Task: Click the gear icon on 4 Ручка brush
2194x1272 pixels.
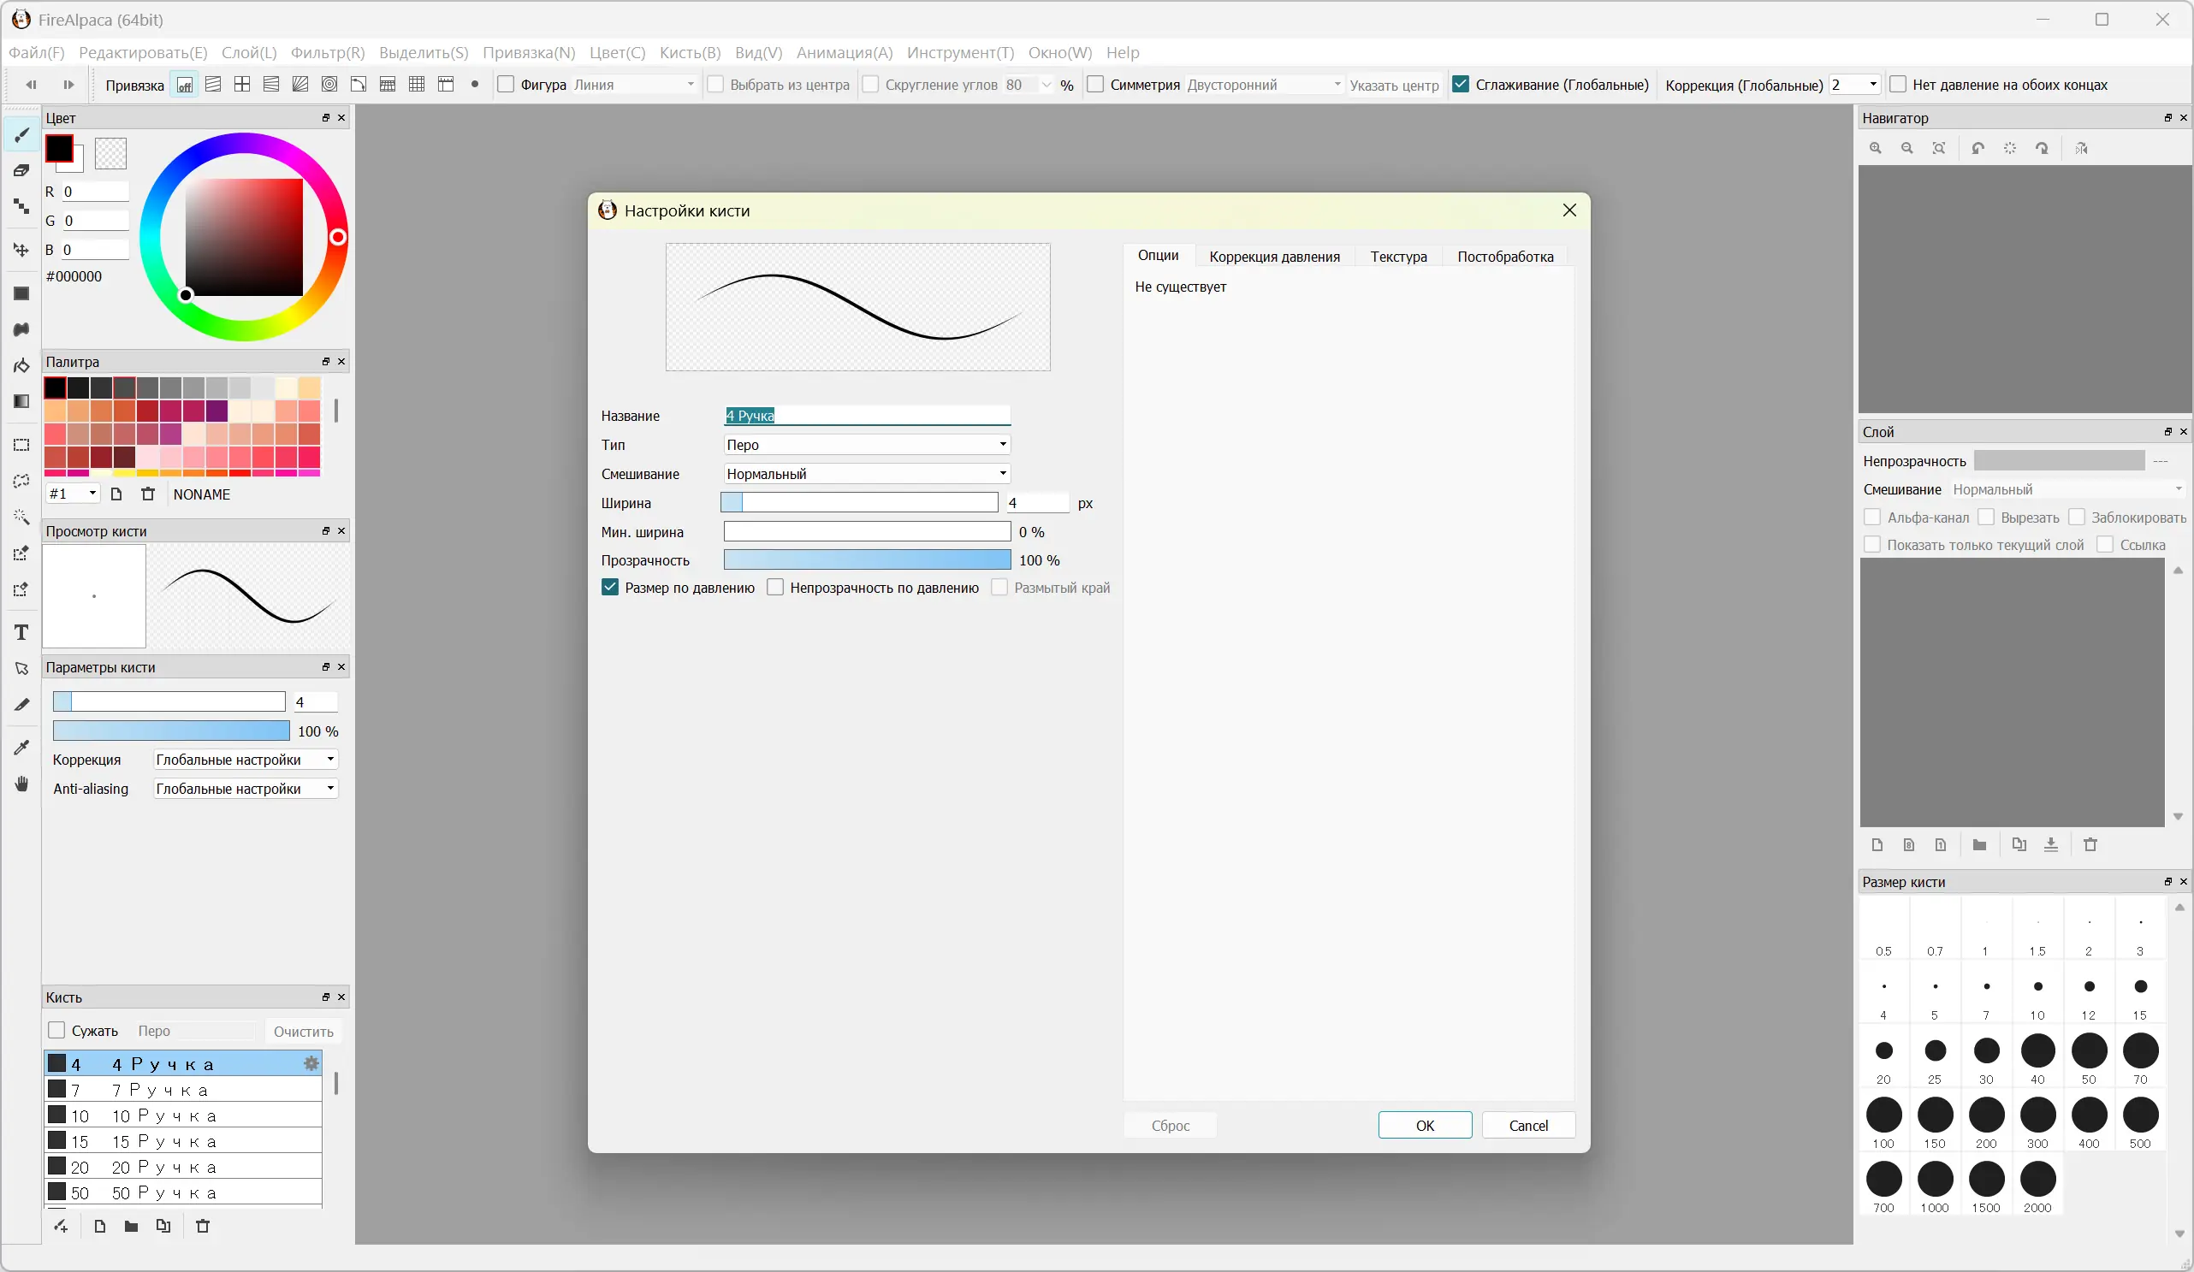Action: (x=311, y=1063)
